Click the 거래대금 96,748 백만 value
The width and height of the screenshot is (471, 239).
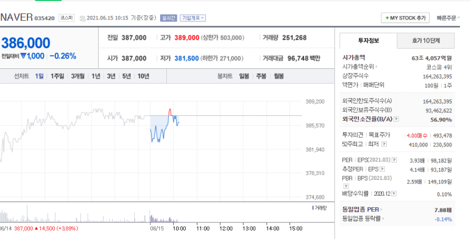point(303,59)
